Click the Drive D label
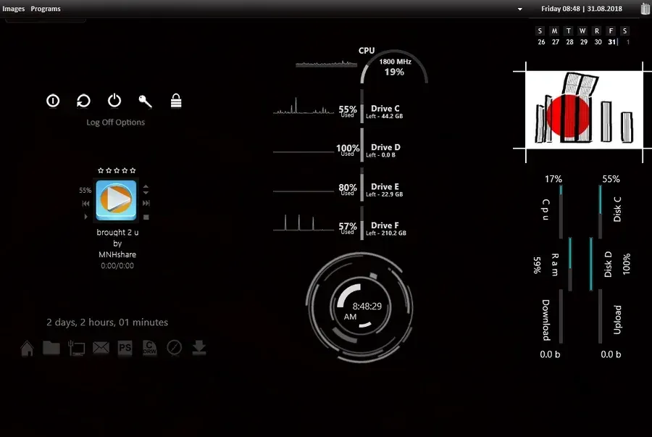 385,147
